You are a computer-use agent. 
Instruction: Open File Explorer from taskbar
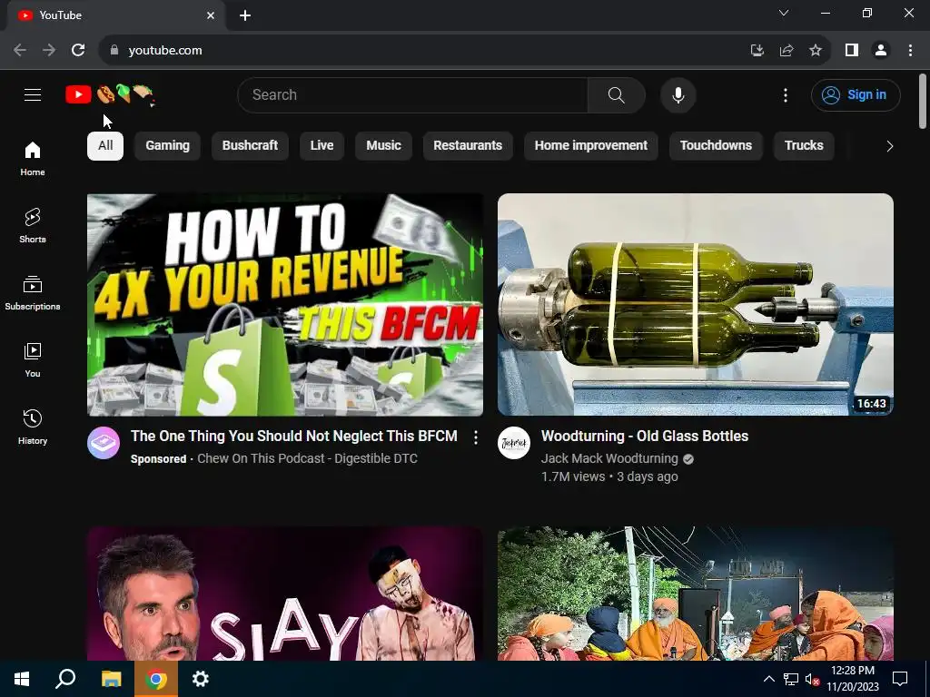pos(111,679)
